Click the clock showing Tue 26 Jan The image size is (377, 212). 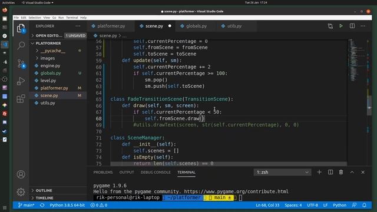point(256,2)
